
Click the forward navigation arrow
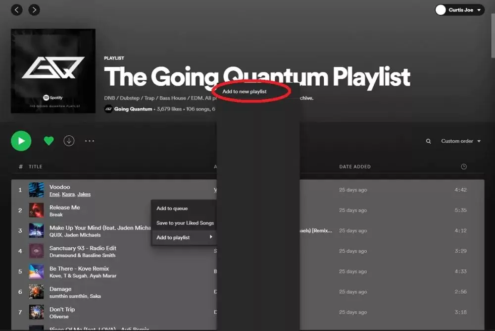[34, 9]
